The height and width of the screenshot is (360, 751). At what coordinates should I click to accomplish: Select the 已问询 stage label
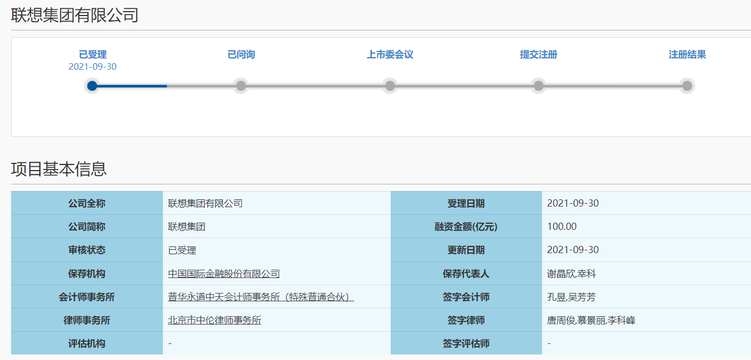click(x=241, y=55)
